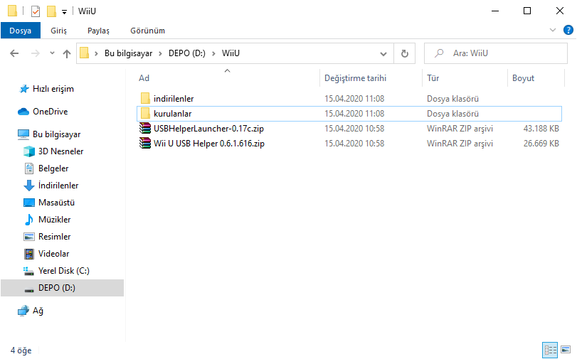Open OneDrive in the navigation pane

pyautogui.click(x=50, y=112)
